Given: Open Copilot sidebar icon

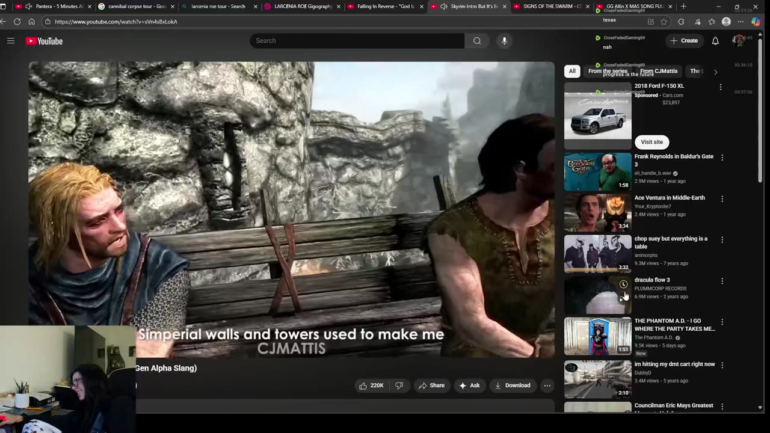Looking at the screenshot, I should point(756,22).
